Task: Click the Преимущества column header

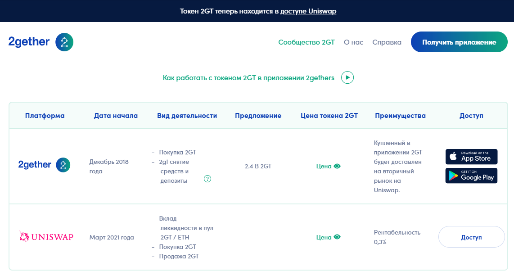Action: coord(400,116)
